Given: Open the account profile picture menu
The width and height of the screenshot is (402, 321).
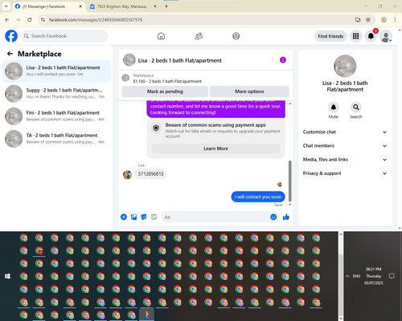Looking at the screenshot, I should coord(386,36).
